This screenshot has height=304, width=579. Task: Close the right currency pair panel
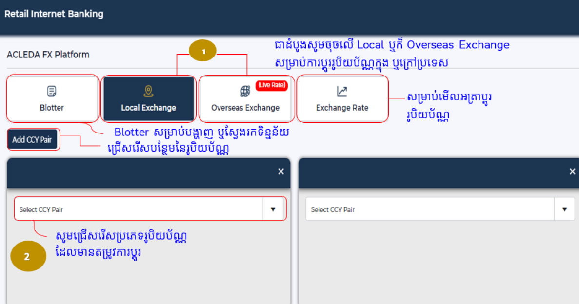point(572,171)
